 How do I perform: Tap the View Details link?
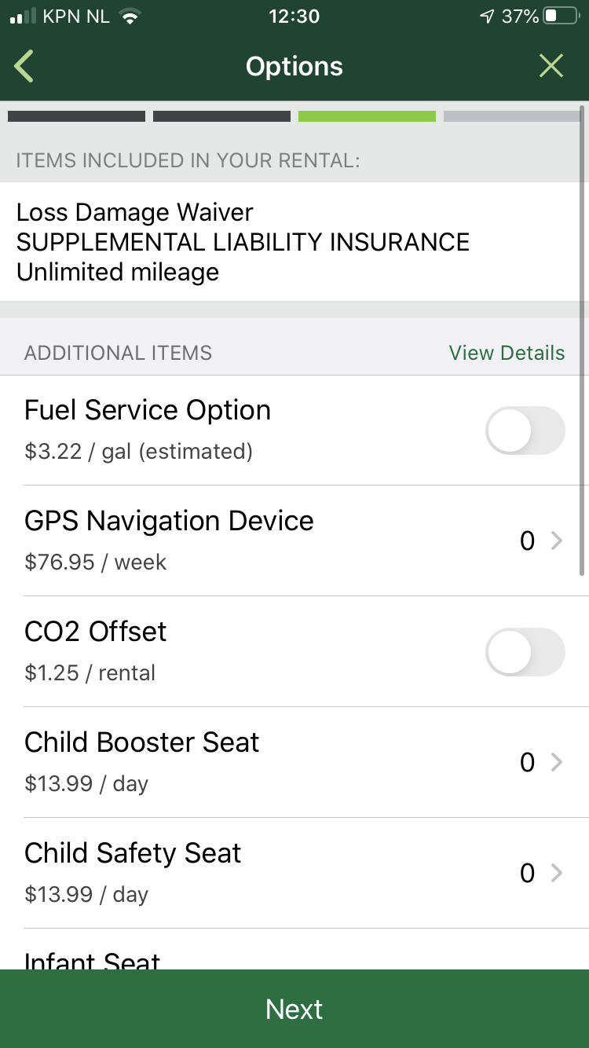point(507,353)
